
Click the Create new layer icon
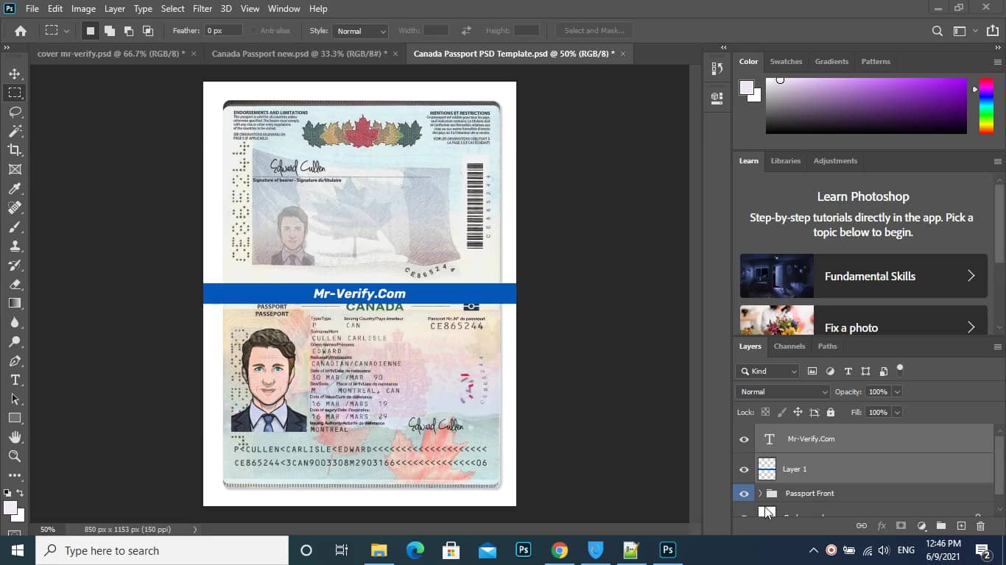pos(961,526)
